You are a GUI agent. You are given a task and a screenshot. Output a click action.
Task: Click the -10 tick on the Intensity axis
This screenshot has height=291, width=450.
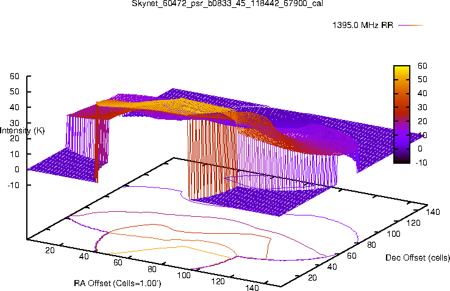pos(13,185)
